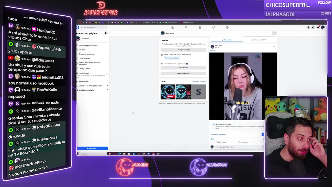Image resolution: width=332 pixels, height=187 pixels.
Task: Open 'Insights' in the sidebar
Action: click(82, 50)
